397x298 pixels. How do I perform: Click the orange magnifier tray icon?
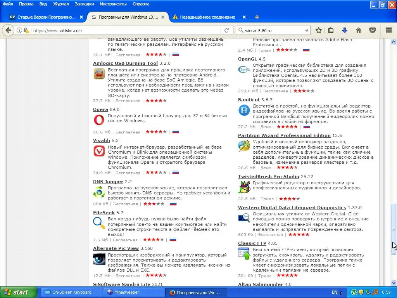pos(375,292)
